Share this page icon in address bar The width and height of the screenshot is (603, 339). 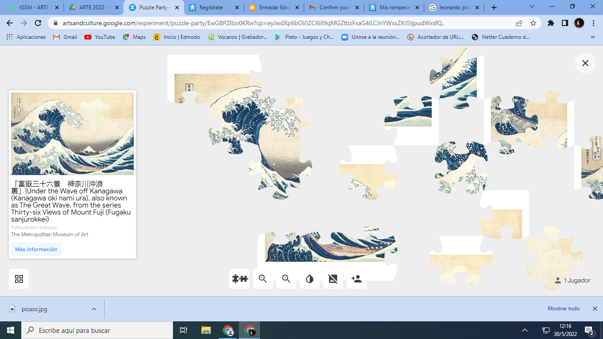[x=519, y=23]
